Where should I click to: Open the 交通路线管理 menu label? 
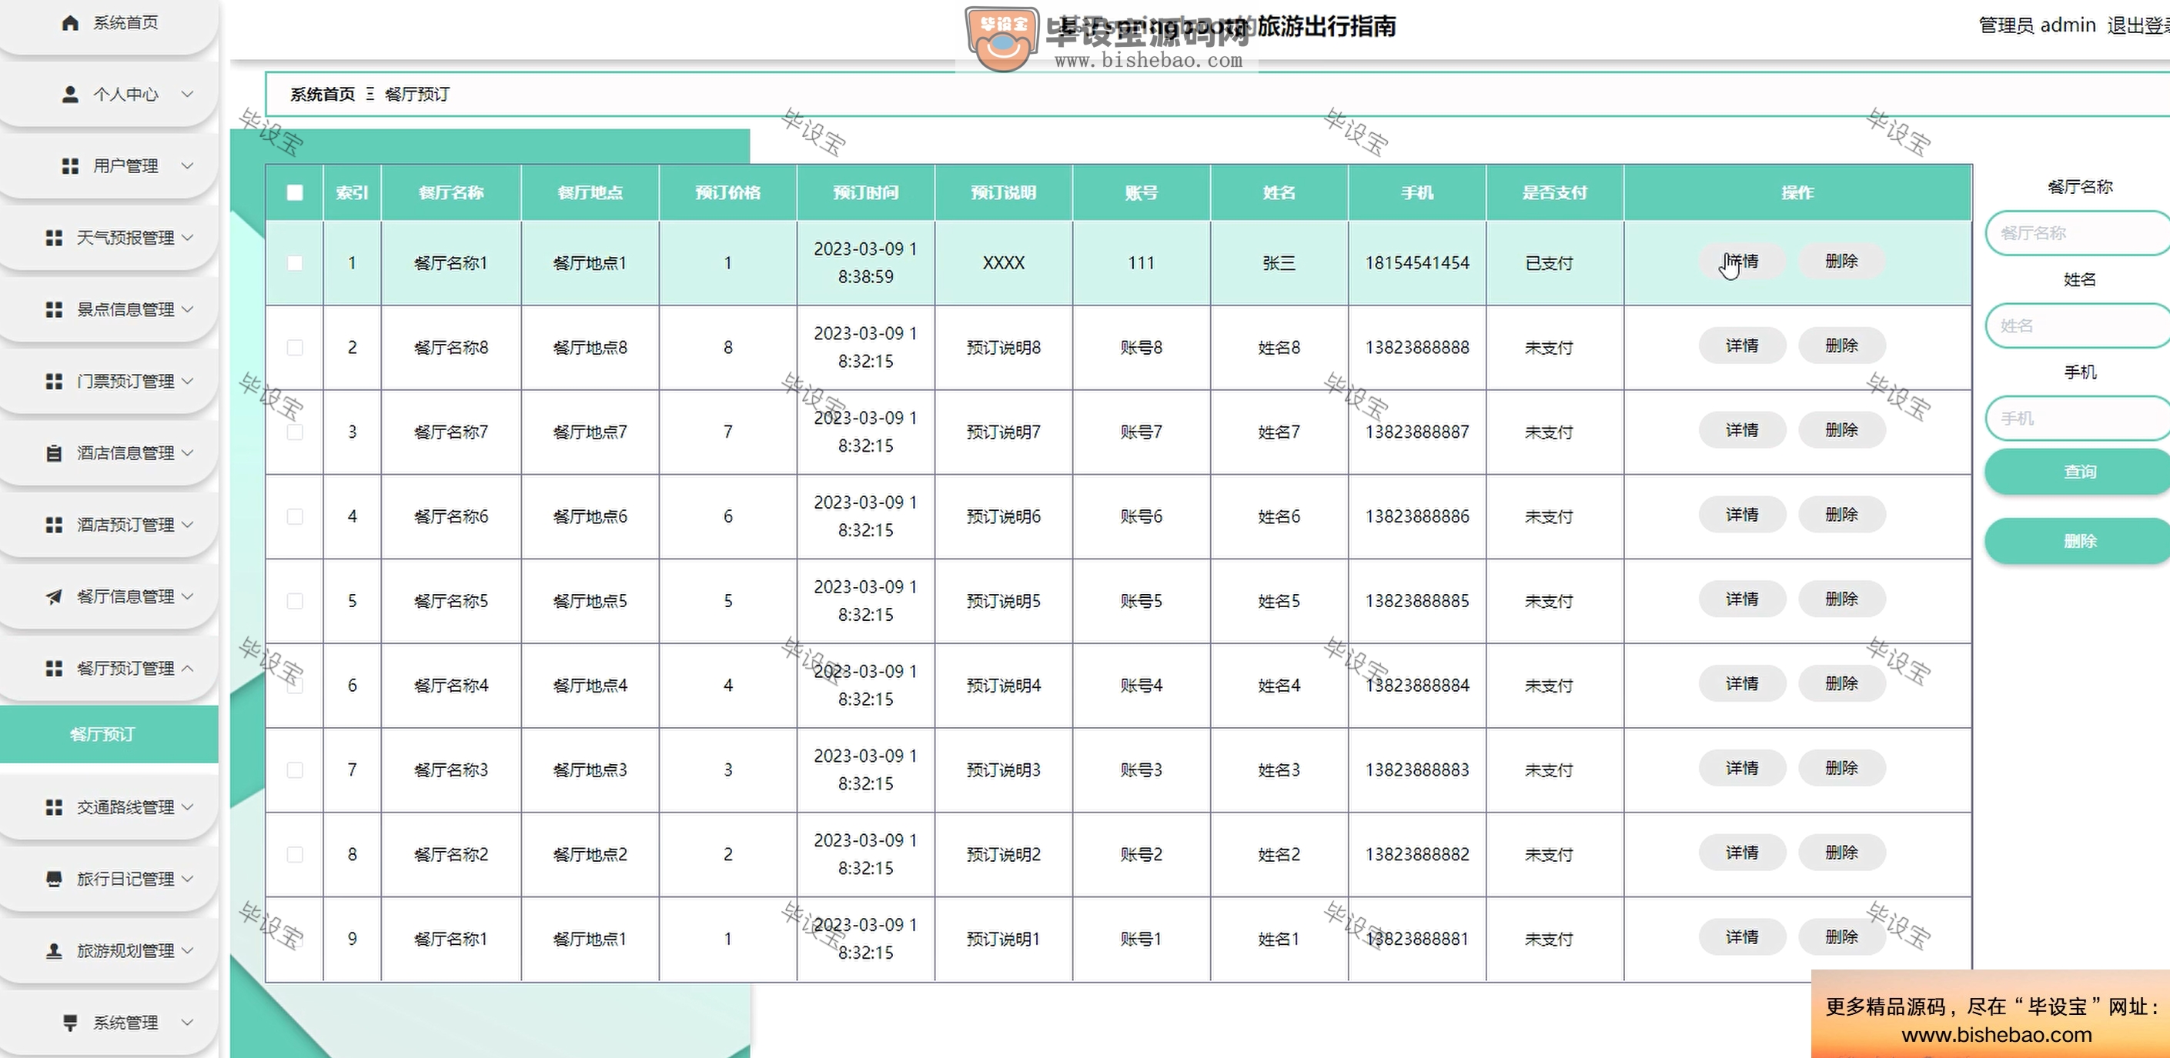[125, 807]
